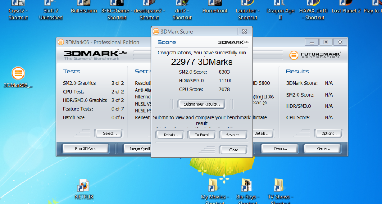Open the Homefront desktop icon
382x204 pixels.
215,7
